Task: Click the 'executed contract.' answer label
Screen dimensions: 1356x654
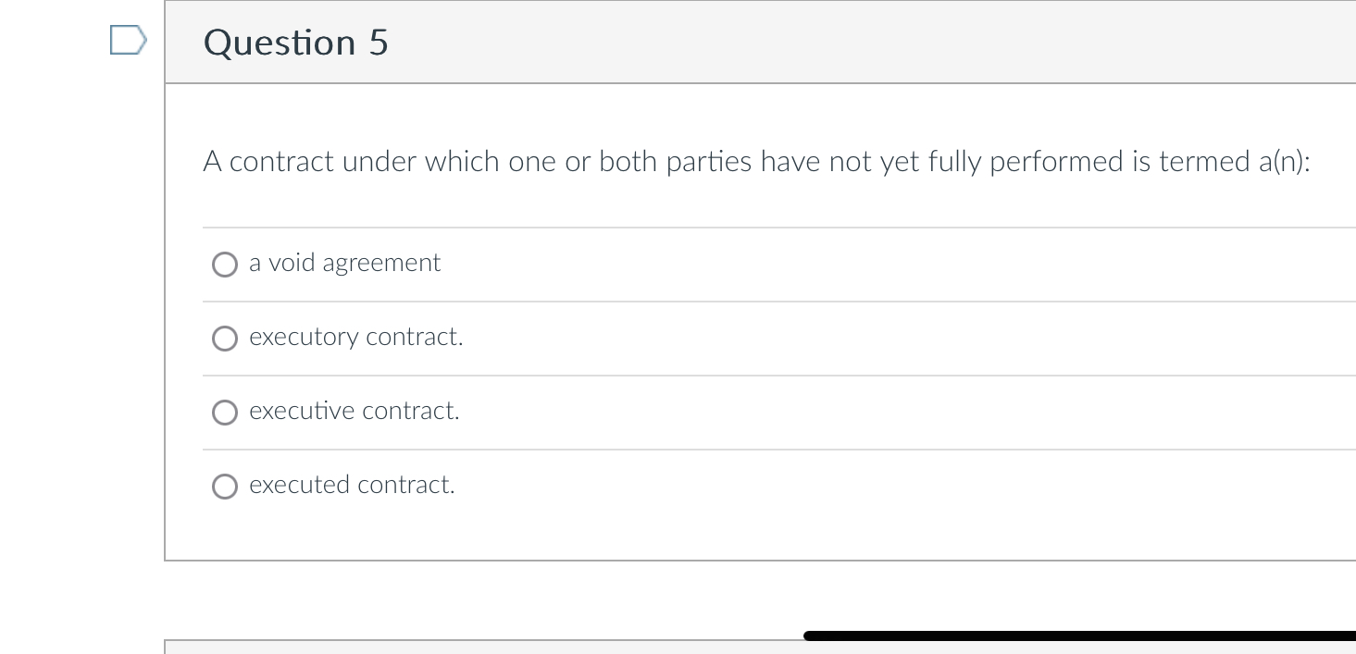Action: pos(351,485)
